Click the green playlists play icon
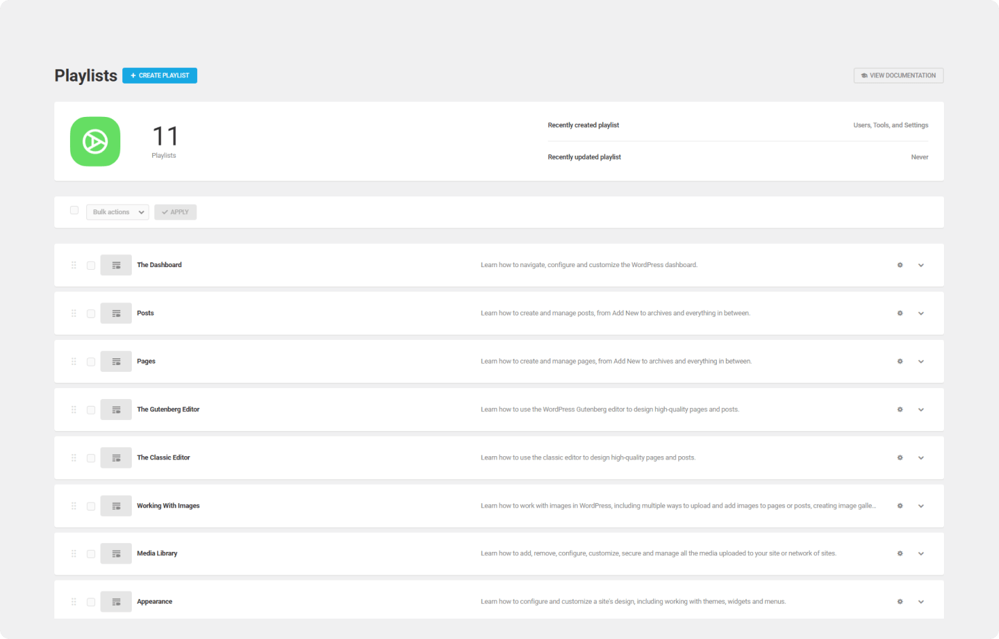Image resolution: width=999 pixels, height=639 pixels. (x=95, y=141)
